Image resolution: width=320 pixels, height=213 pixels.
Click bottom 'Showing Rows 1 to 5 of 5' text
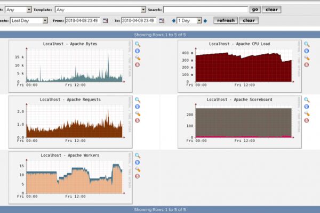pyautogui.click(x=160, y=210)
